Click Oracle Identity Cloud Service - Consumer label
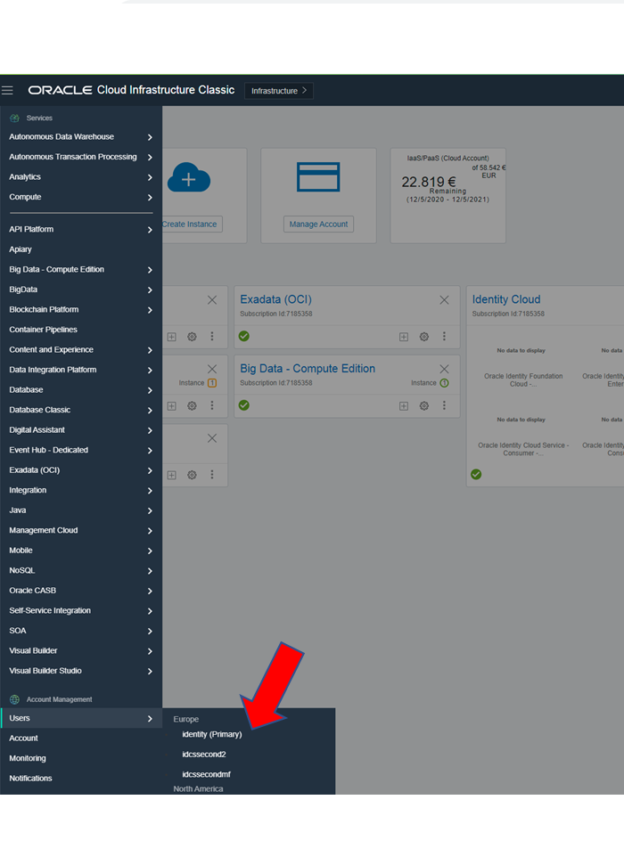Screen dimensions: 624x865 tap(523, 449)
